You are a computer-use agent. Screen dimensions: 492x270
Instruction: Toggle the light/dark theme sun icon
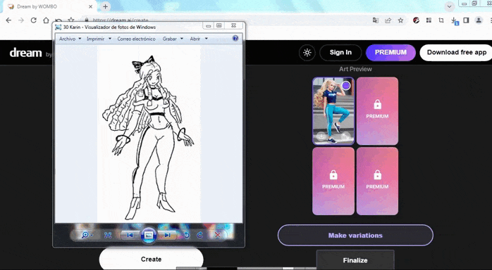(307, 53)
